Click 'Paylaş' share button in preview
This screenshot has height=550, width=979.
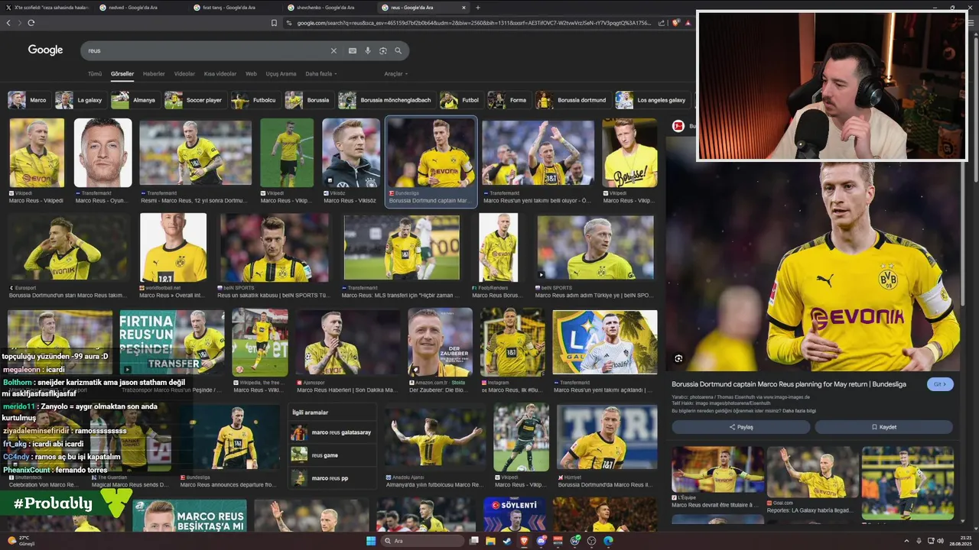(x=740, y=427)
